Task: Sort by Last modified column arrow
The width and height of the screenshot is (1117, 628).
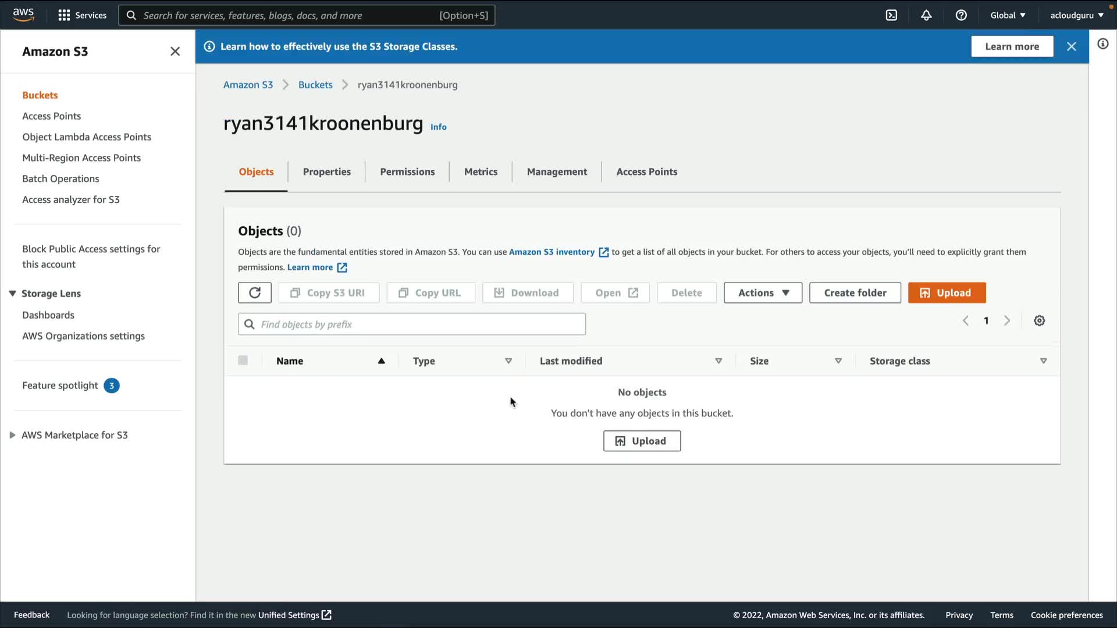Action: (x=718, y=361)
